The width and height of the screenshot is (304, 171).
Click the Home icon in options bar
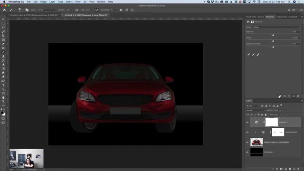pyautogui.click(x=4, y=10)
